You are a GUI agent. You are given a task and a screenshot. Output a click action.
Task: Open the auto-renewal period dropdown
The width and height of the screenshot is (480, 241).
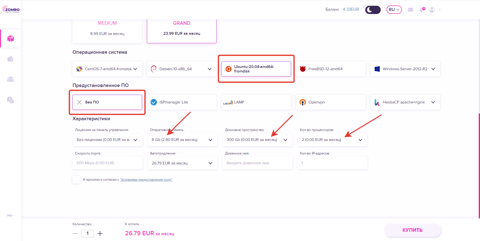tap(182, 163)
